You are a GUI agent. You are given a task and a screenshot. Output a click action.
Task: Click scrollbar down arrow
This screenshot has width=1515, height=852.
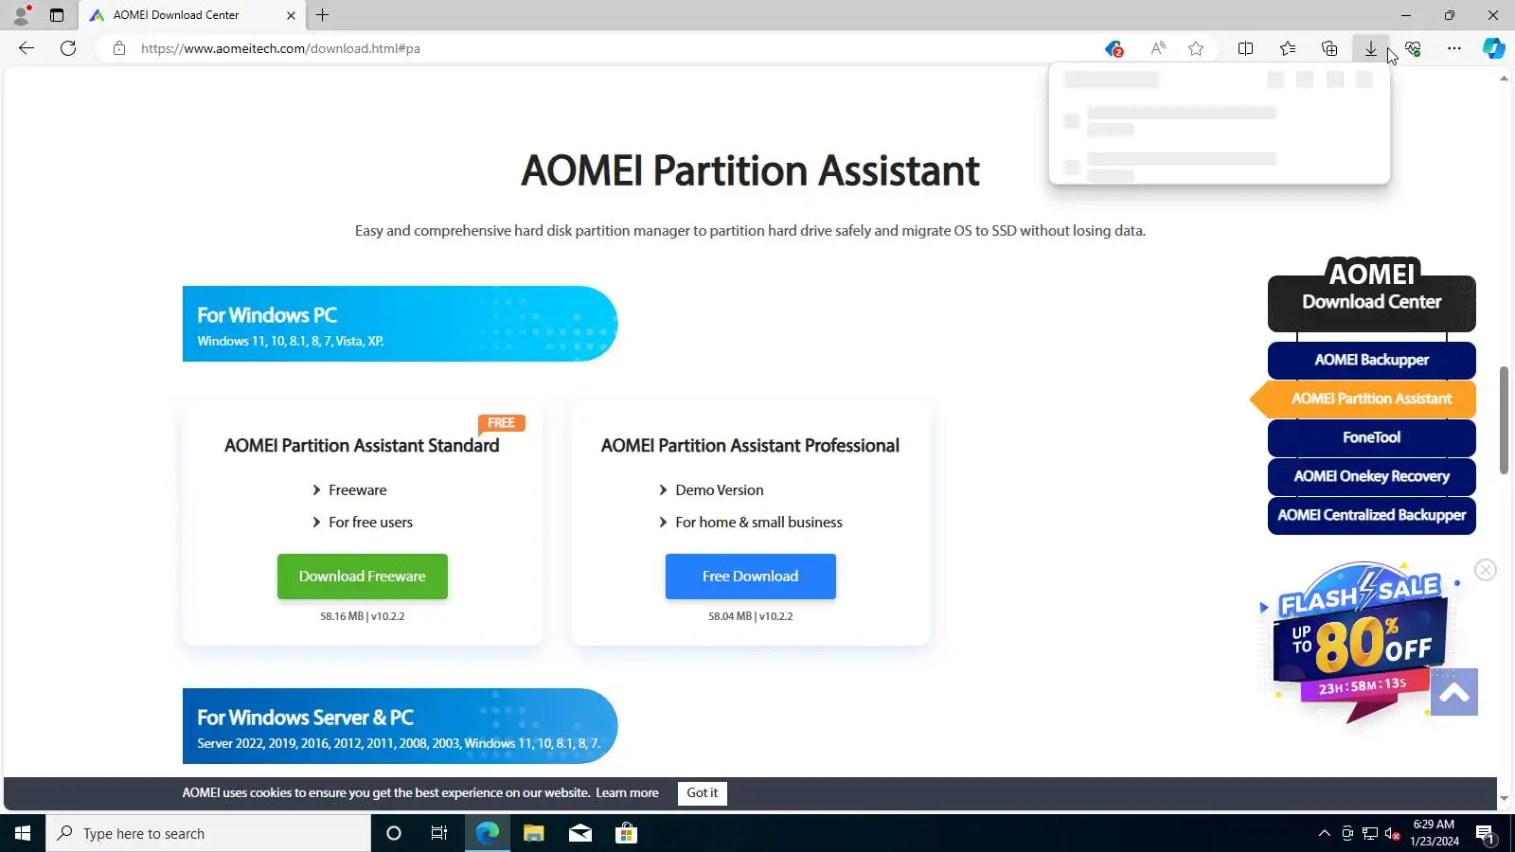coord(1504,799)
